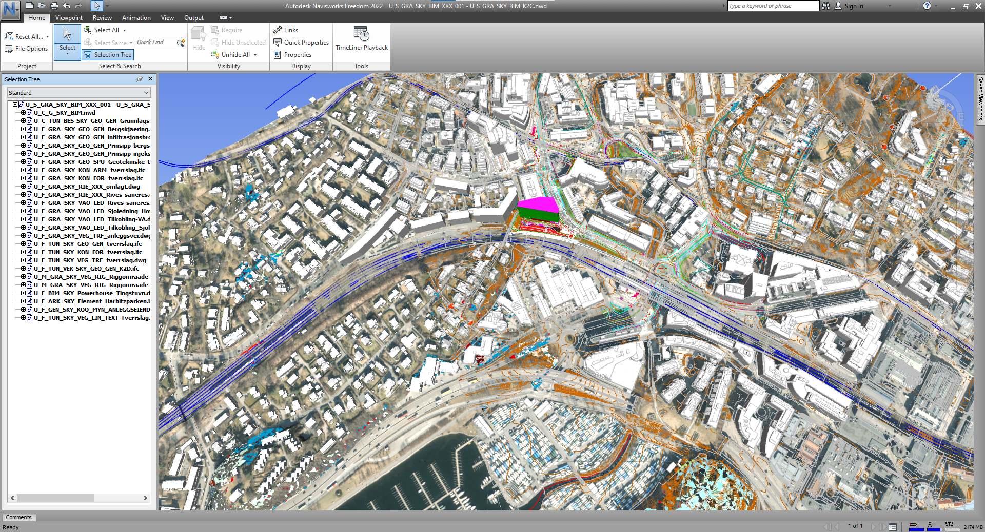Click the Undo arrow icon
Viewport: 985px width, 532px height.
coord(67,6)
